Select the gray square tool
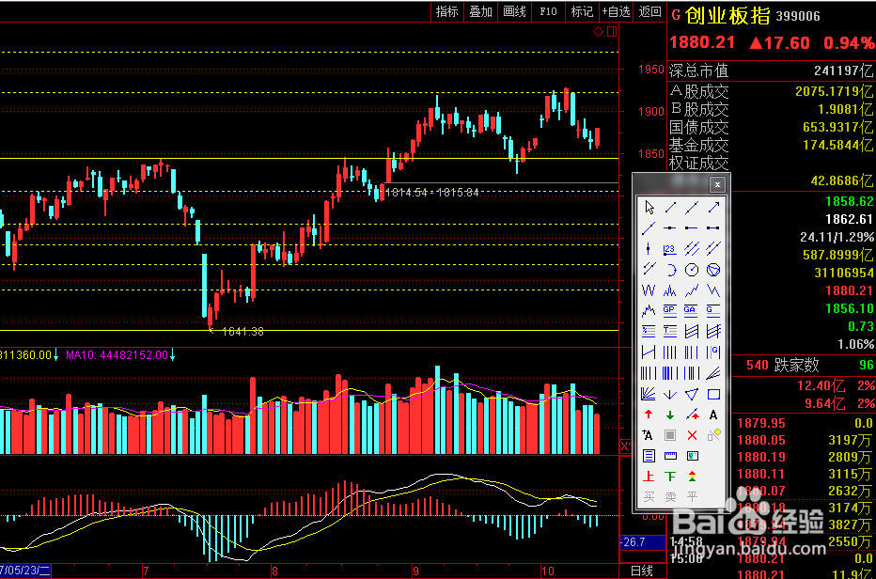The width and height of the screenshot is (876, 579). (x=670, y=435)
